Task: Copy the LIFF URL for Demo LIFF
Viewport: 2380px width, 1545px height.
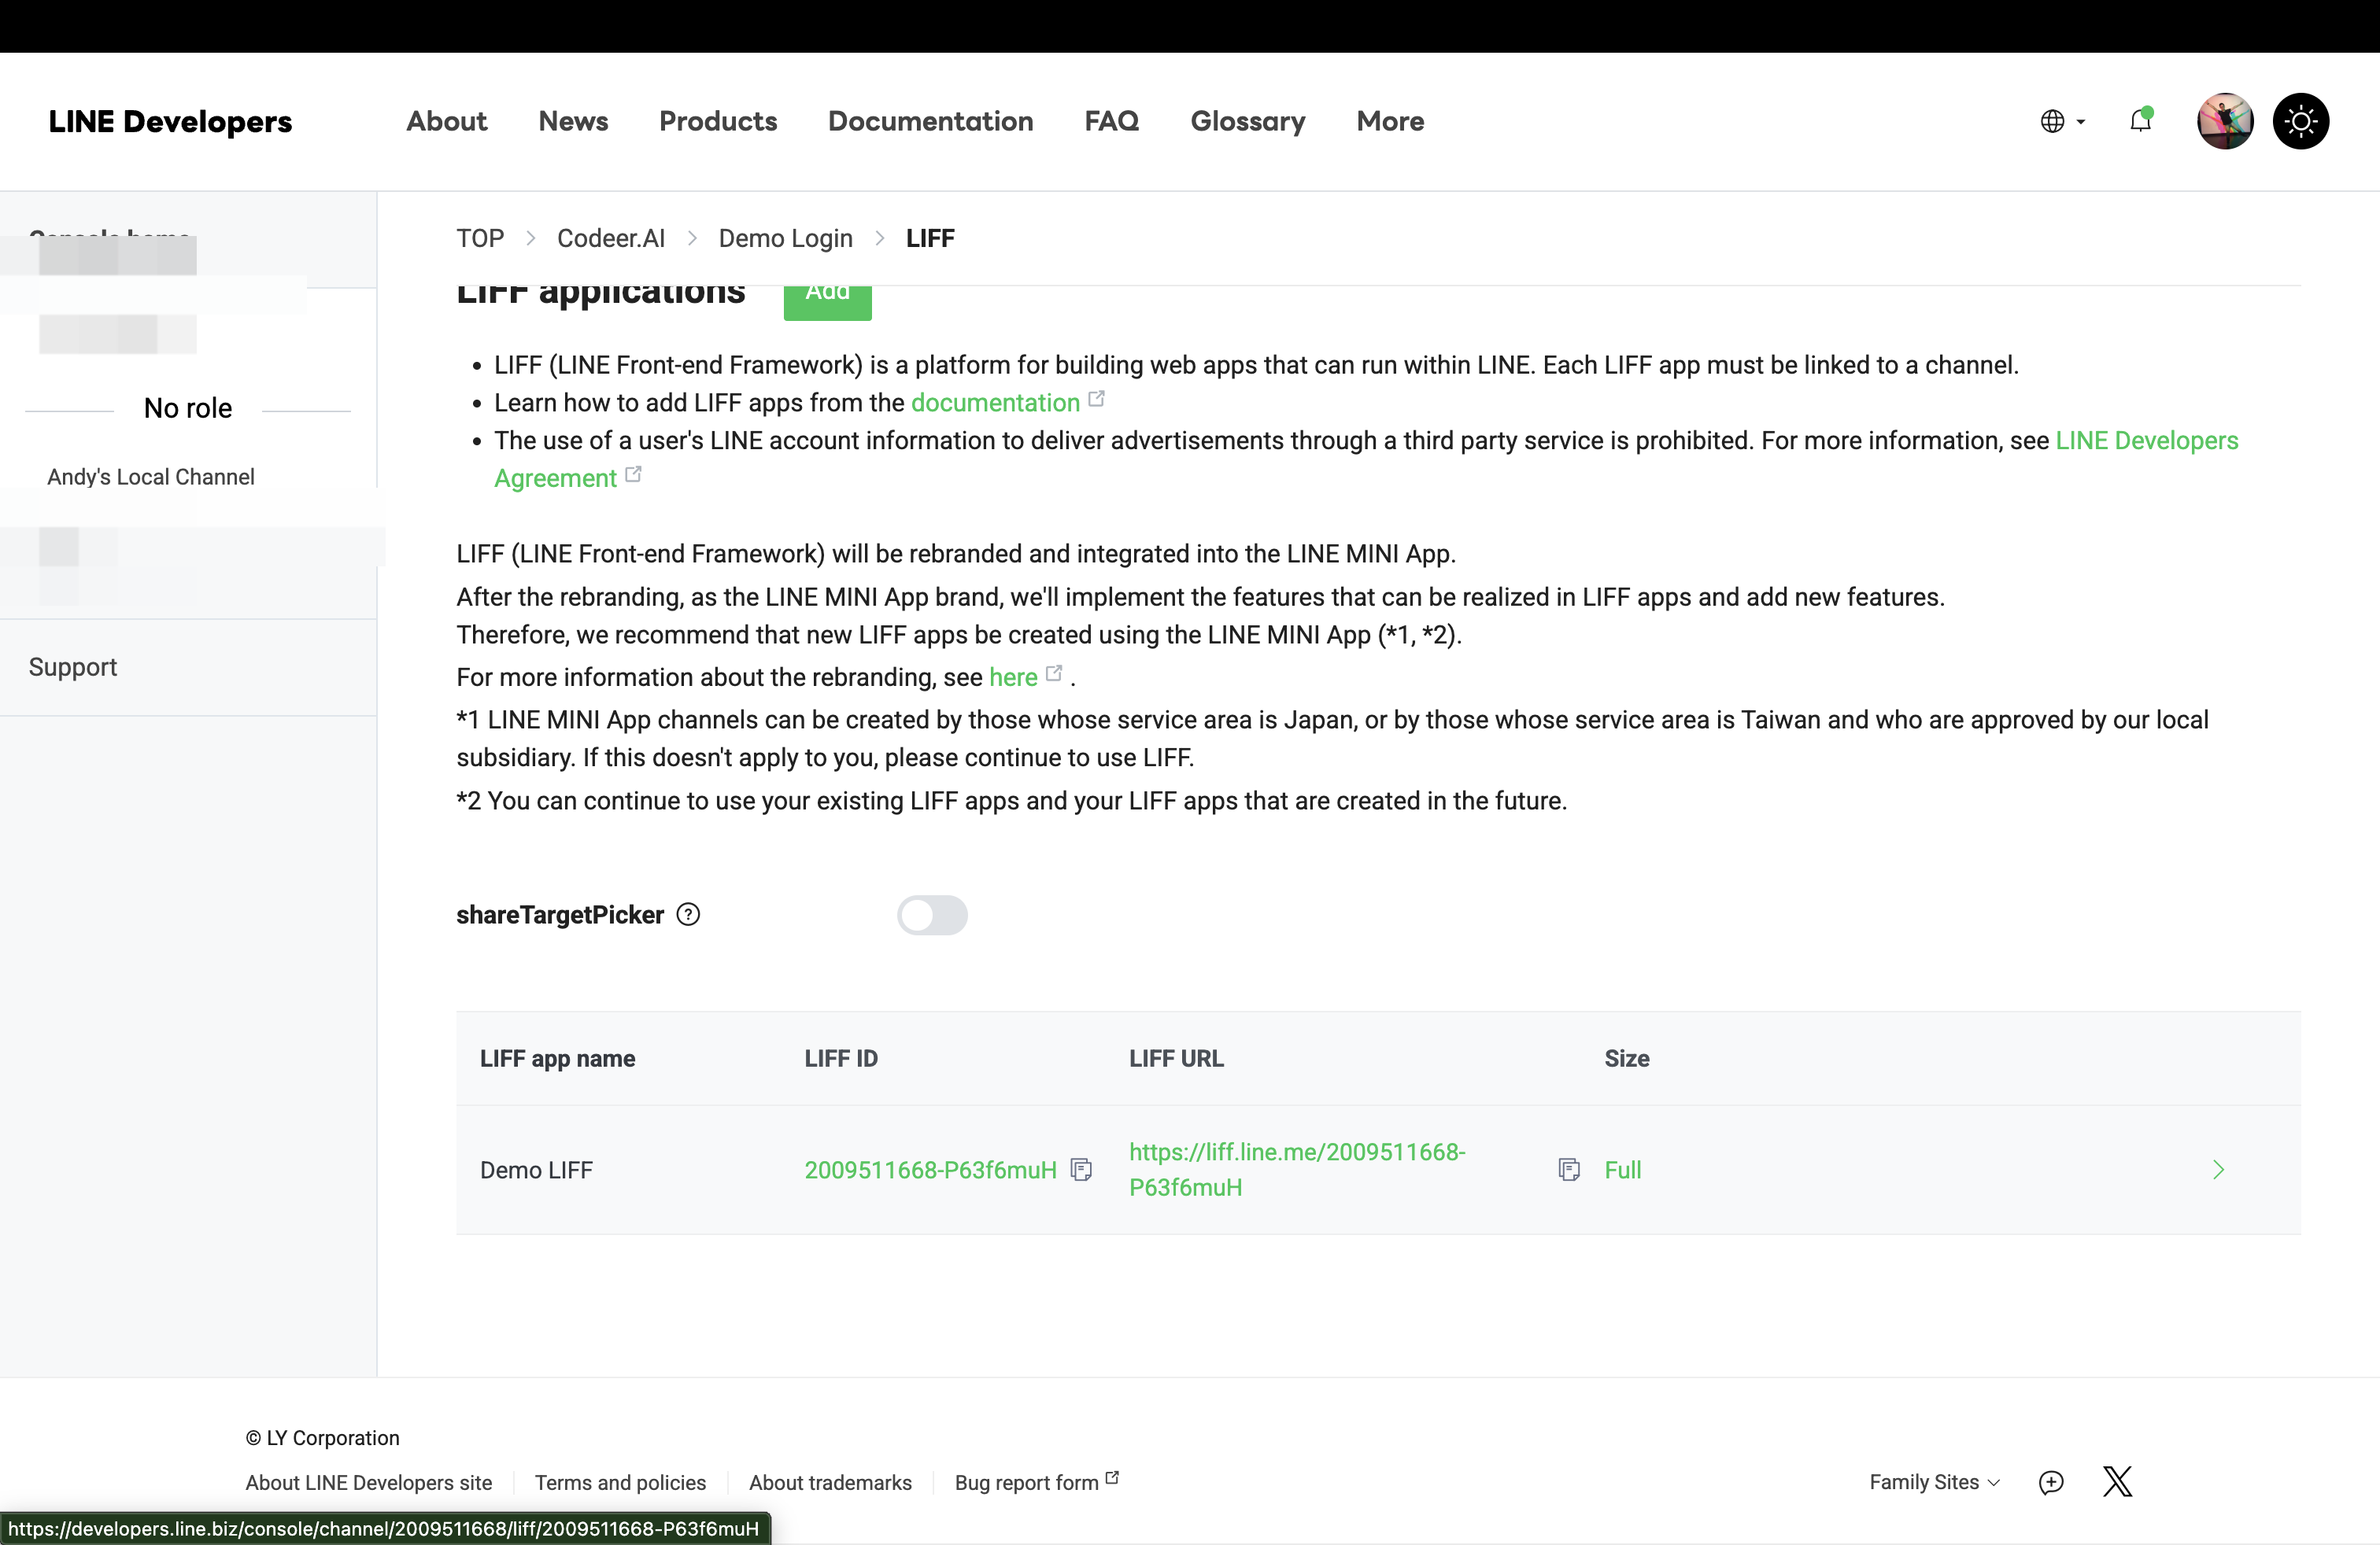Action: click(x=1298, y=1169)
